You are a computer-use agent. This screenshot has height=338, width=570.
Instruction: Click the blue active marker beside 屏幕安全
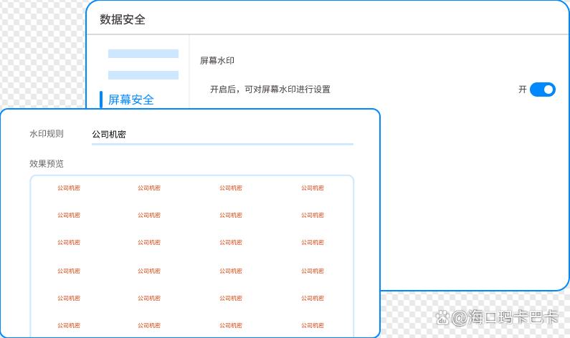[x=102, y=100]
